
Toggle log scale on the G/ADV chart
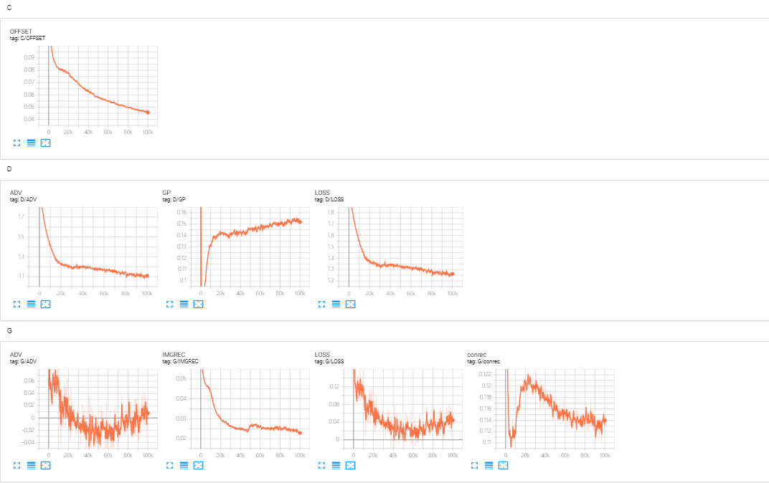tap(31, 465)
